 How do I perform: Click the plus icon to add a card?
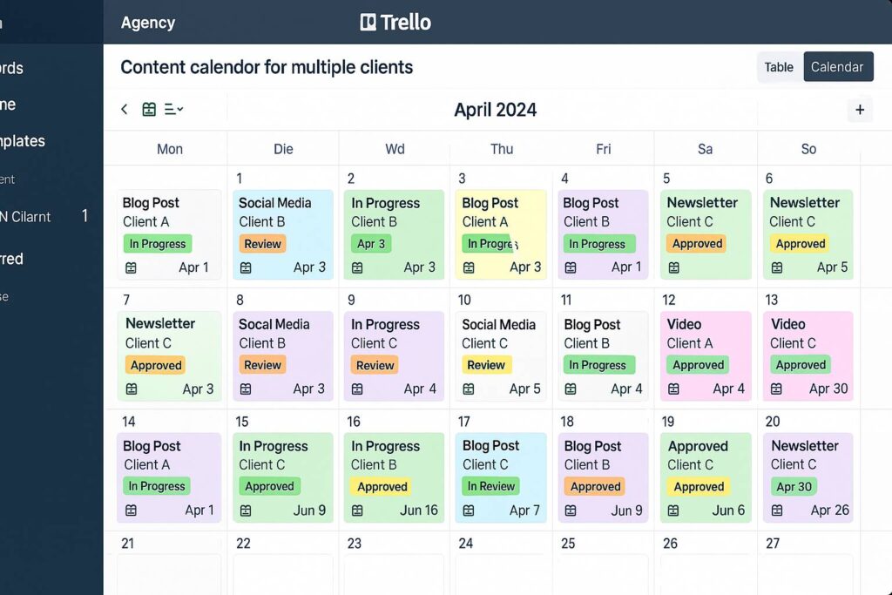click(x=860, y=110)
